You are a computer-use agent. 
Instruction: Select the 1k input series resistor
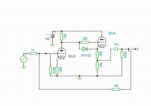tap(33, 53)
